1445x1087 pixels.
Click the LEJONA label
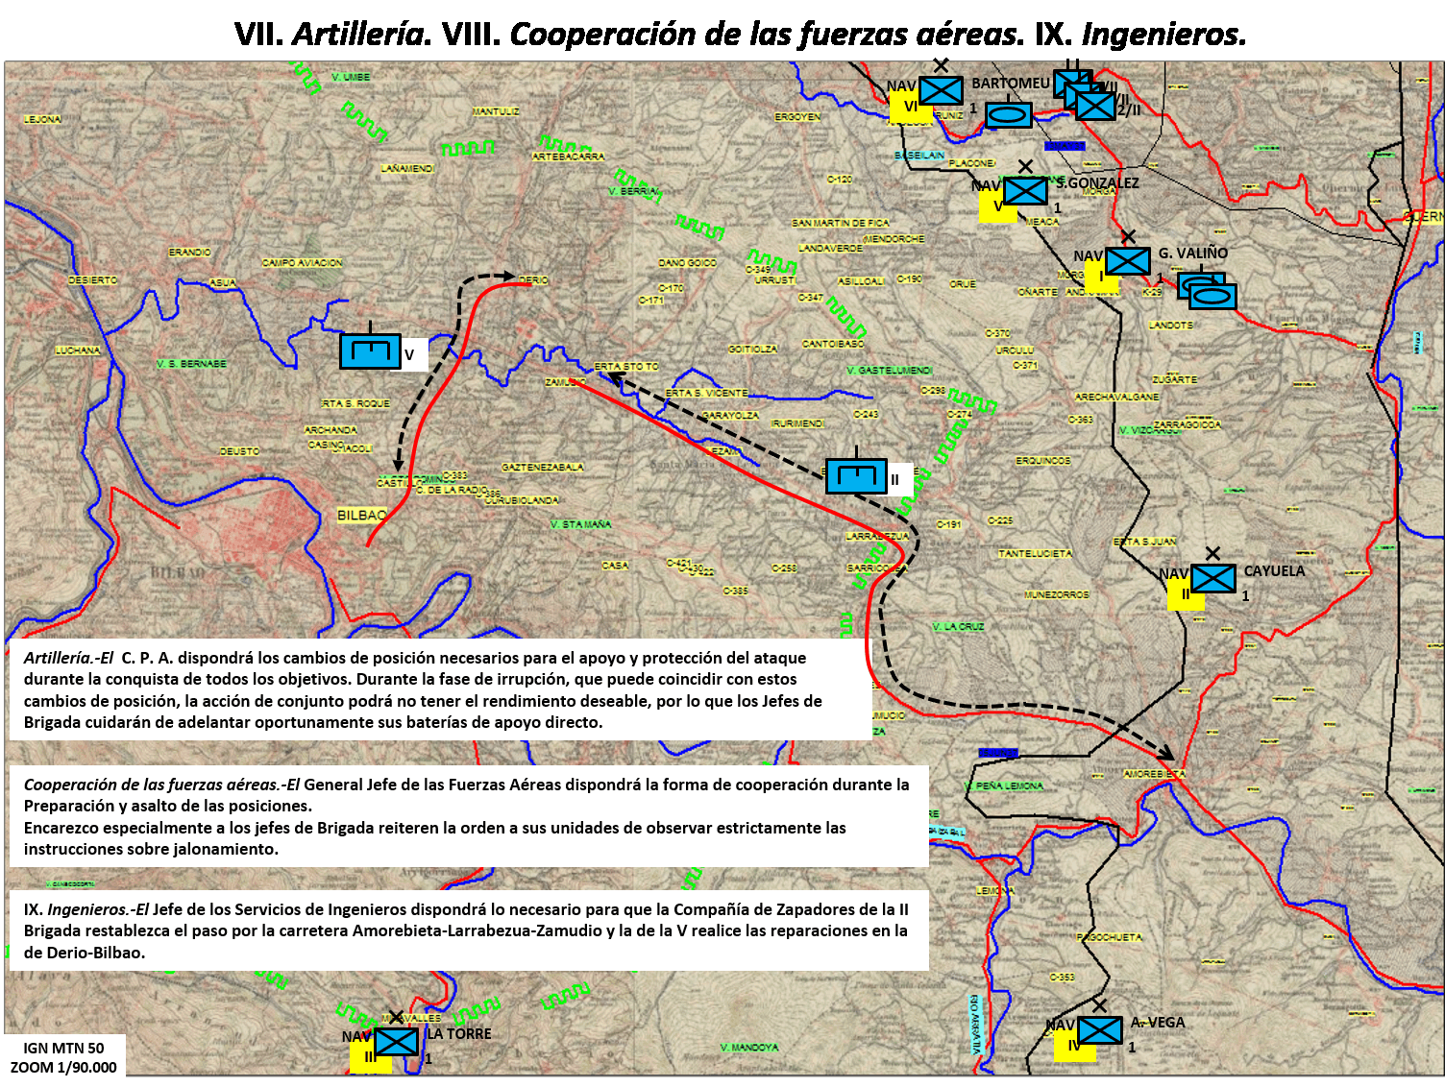(42, 119)
